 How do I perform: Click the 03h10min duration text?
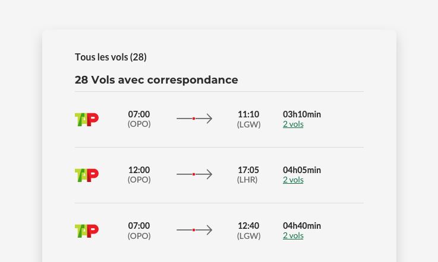tap(302, 114)
